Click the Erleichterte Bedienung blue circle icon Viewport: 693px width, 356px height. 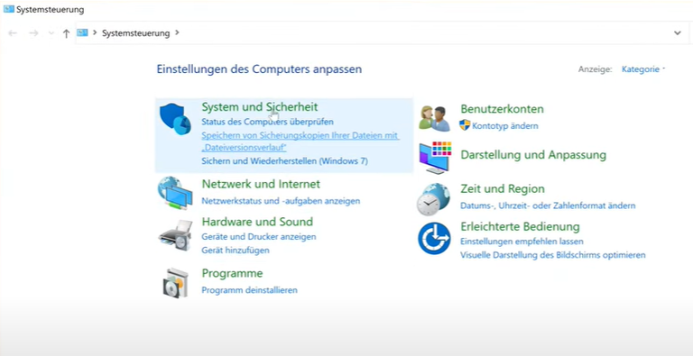pos(434,238)
